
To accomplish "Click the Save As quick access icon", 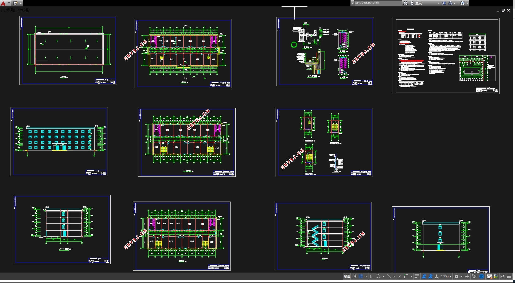I will tap(15, 3).
